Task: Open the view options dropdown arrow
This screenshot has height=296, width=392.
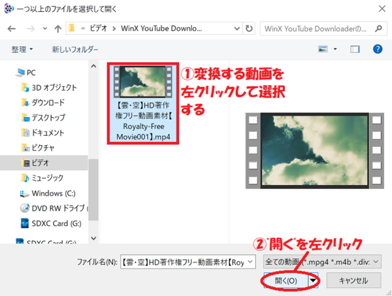Action: (335, 49)
